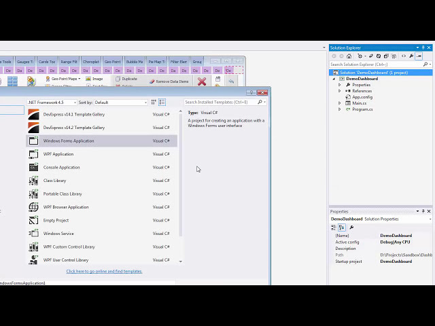Click the Forward arrow in Solution Explorer toolbar
435x326 pixels.
click(x=341, y=56)
